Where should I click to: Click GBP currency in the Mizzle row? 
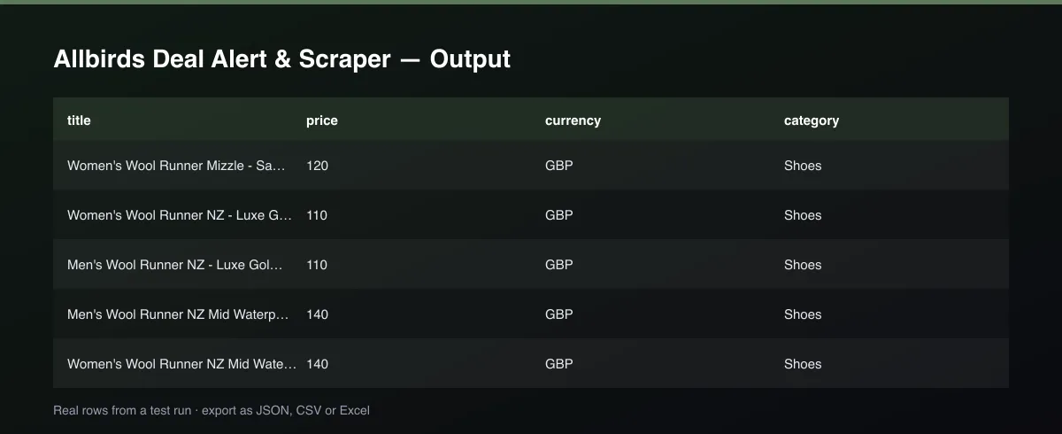point(559,166)
